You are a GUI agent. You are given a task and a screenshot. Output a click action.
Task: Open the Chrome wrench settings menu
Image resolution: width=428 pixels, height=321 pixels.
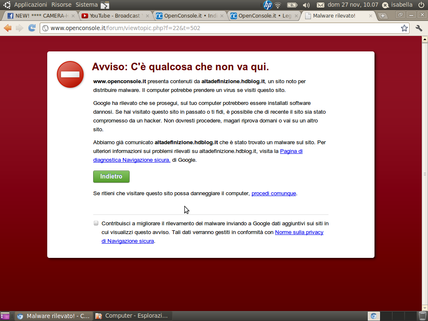point(419,28)
